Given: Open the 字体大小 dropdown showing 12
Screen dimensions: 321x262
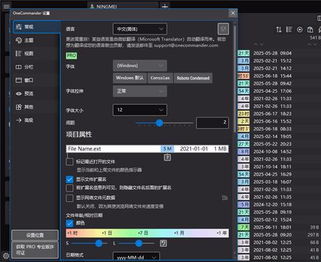Looking at the screenshot, I should pos(140,110).
